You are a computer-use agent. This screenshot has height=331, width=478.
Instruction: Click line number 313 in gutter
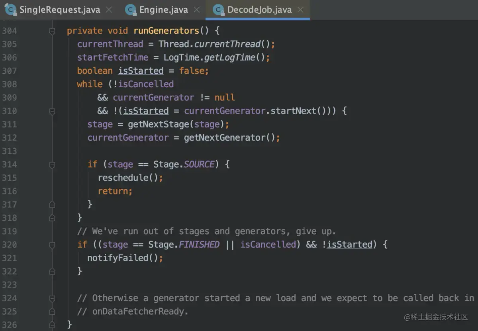[9, 151]
